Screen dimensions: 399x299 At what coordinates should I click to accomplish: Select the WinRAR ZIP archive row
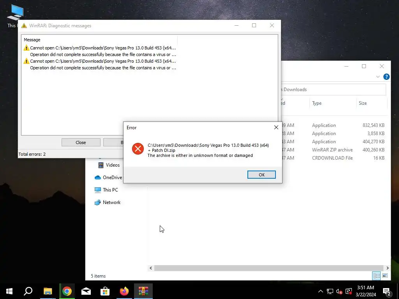[x=334, y=150]
